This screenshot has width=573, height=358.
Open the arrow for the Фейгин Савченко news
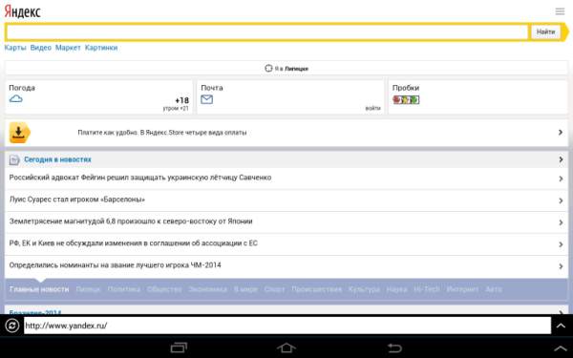[561, 179]
